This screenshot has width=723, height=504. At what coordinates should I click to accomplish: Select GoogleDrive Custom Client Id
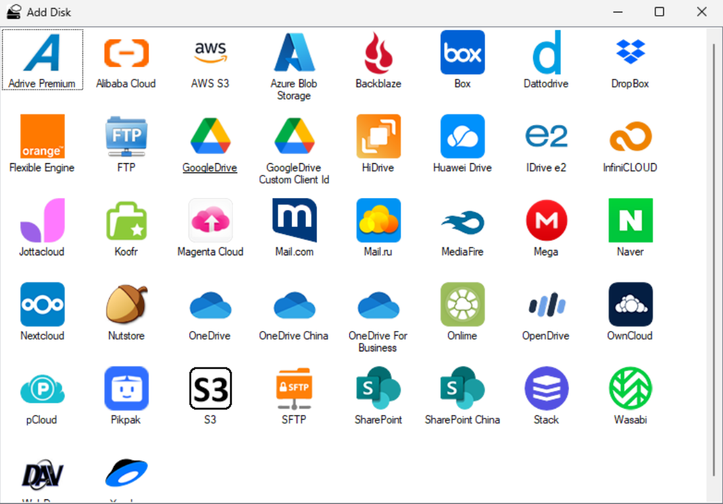coord(294,136)
